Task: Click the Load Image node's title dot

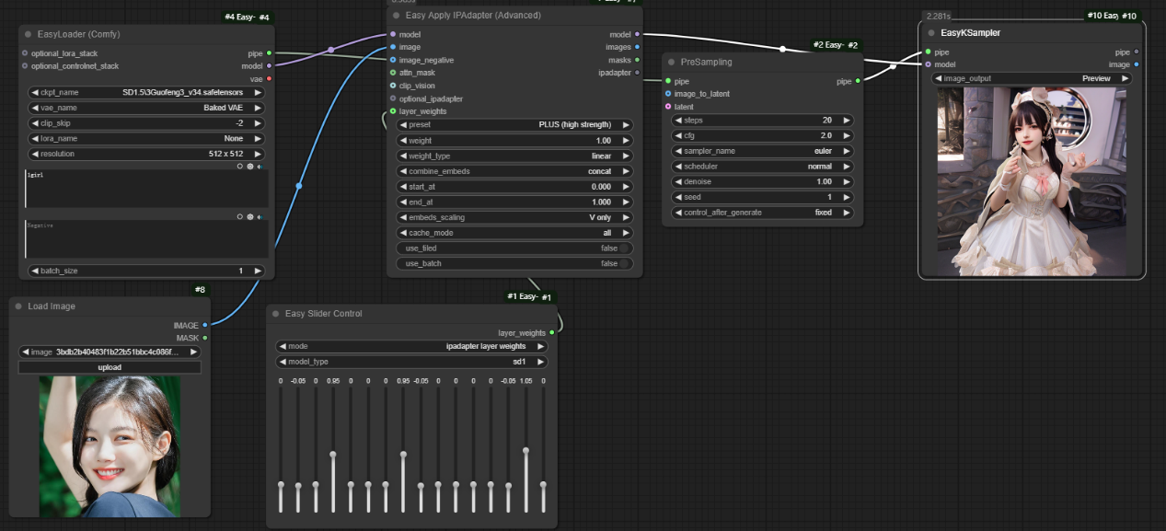Action: coord(18,306)
